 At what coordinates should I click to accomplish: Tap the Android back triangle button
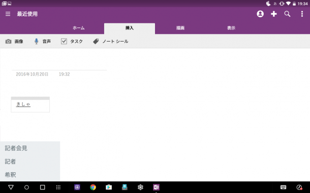tap(11, 187)
